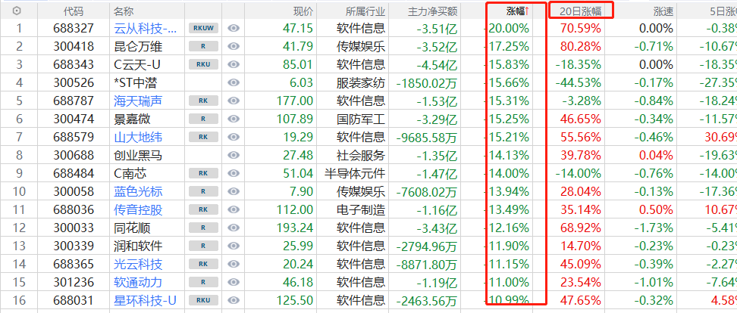Select stock name *ST中潜
This screenshot has width=737, height=313.
tap(136, 82)
